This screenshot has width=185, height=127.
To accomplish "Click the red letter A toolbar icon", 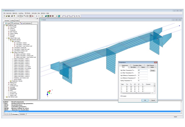I will click(33, 16).
